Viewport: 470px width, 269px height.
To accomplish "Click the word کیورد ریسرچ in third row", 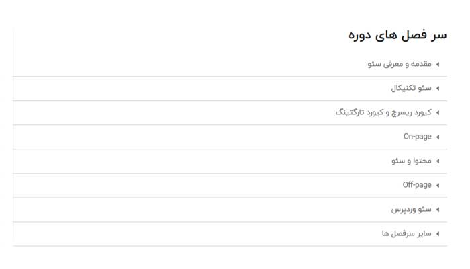I will [x=408, y=112].
